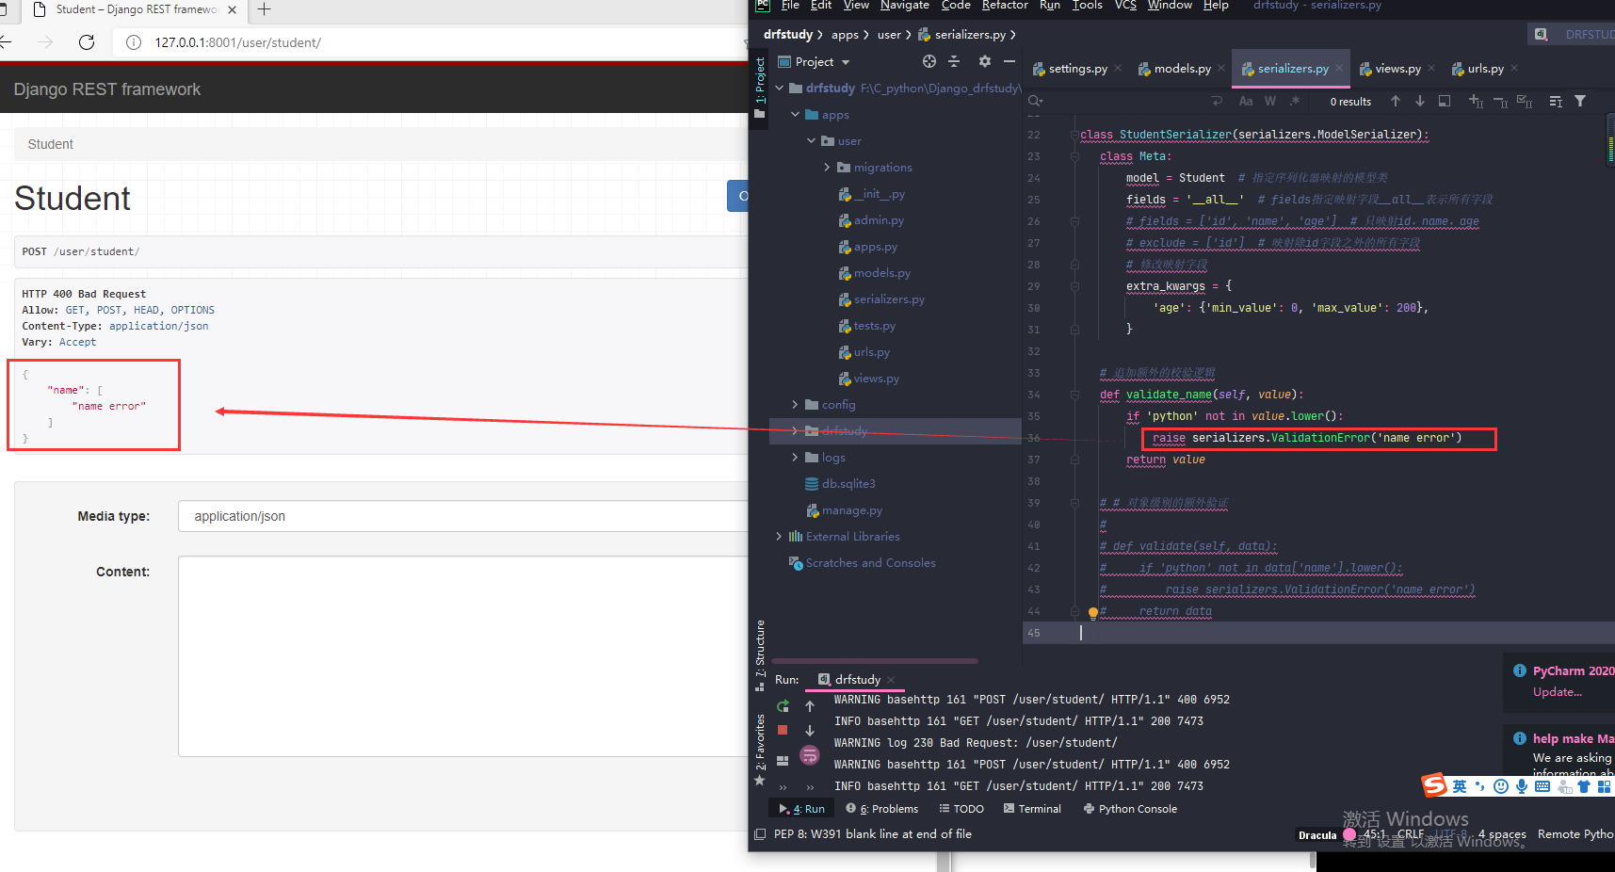Click Media type application/json select box
The height and width of the screenshot is (872, 1615).
click(x=463, y=516)
